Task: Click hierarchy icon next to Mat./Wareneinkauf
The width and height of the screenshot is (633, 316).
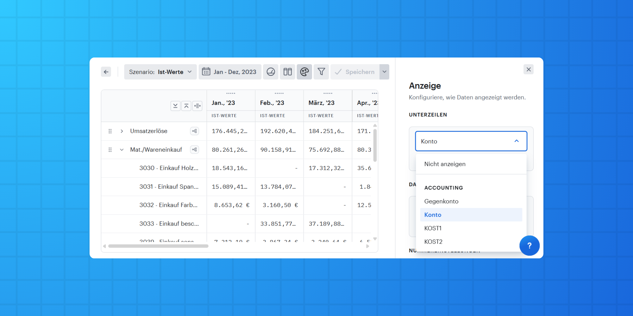Action: coord(194,149)
